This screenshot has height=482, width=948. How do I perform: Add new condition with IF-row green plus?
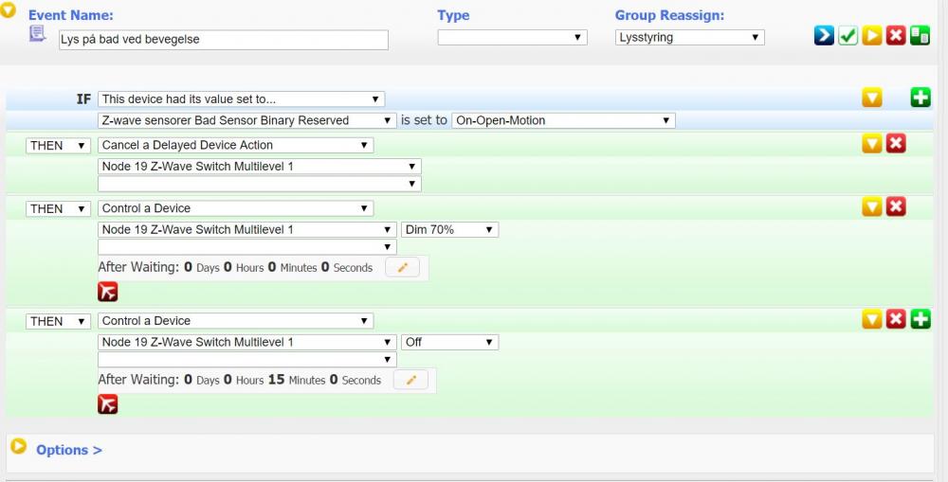tap(920, 98)
